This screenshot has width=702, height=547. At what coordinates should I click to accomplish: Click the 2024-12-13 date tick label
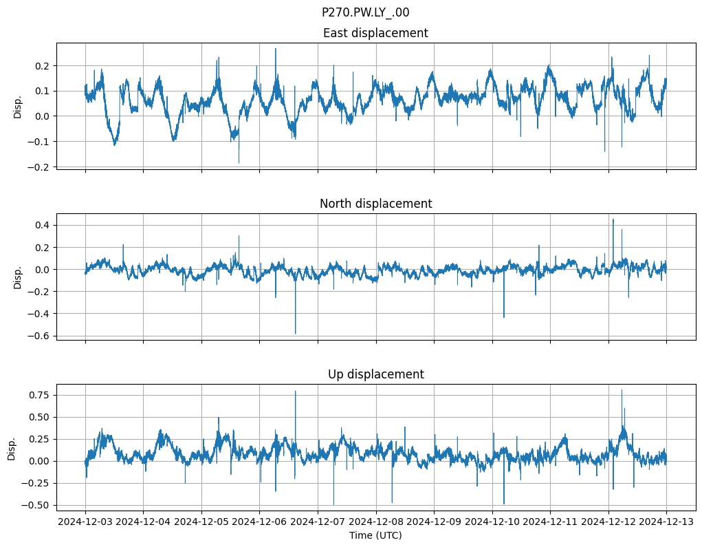click(x=666, y=523)
